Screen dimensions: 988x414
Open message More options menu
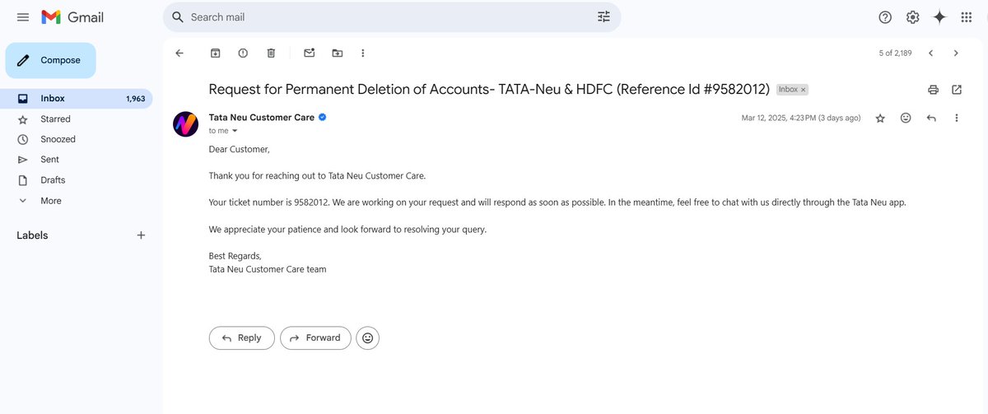(x=957, y=118)
